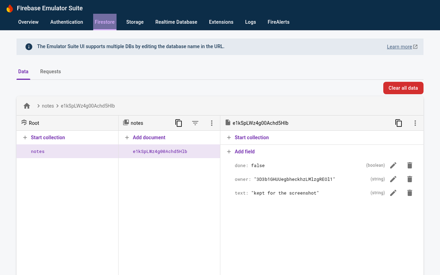Click the Firebase flame logo

(10, 9)
